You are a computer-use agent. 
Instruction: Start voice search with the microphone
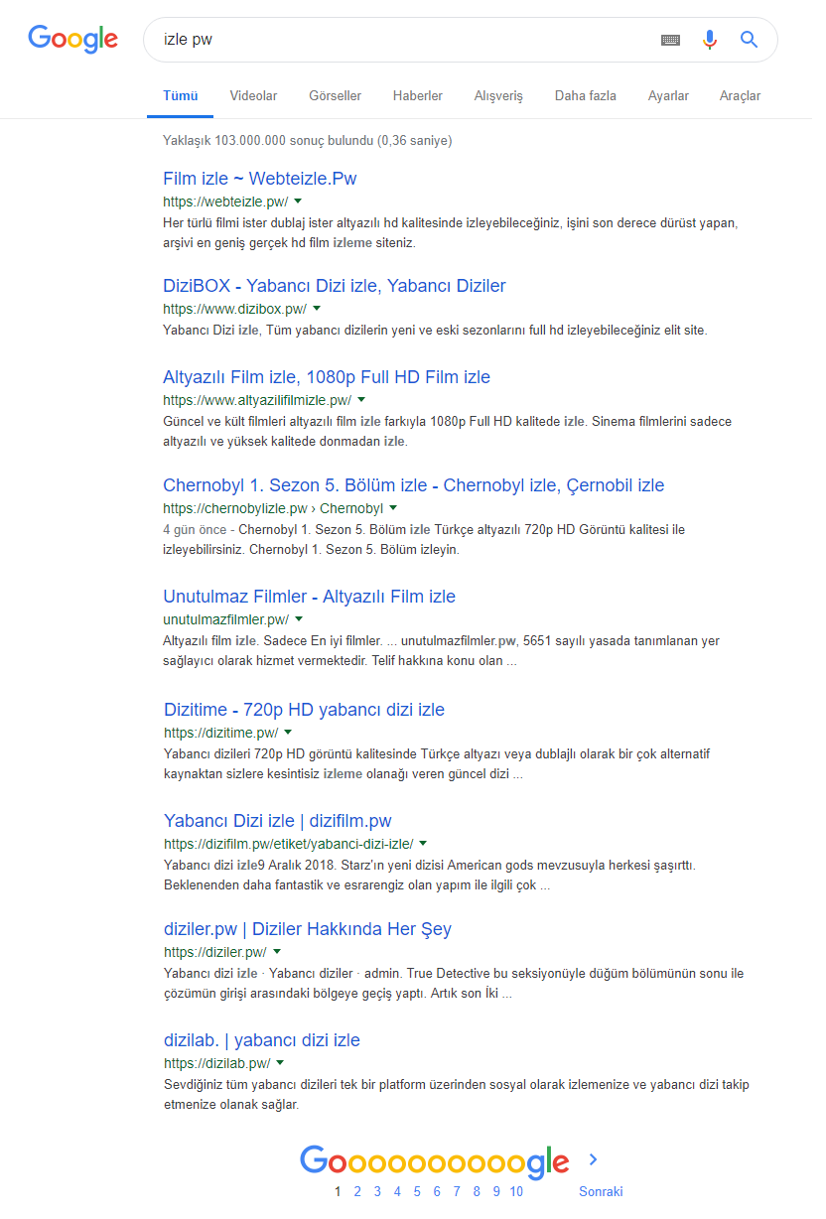click(x=709, y=40)
